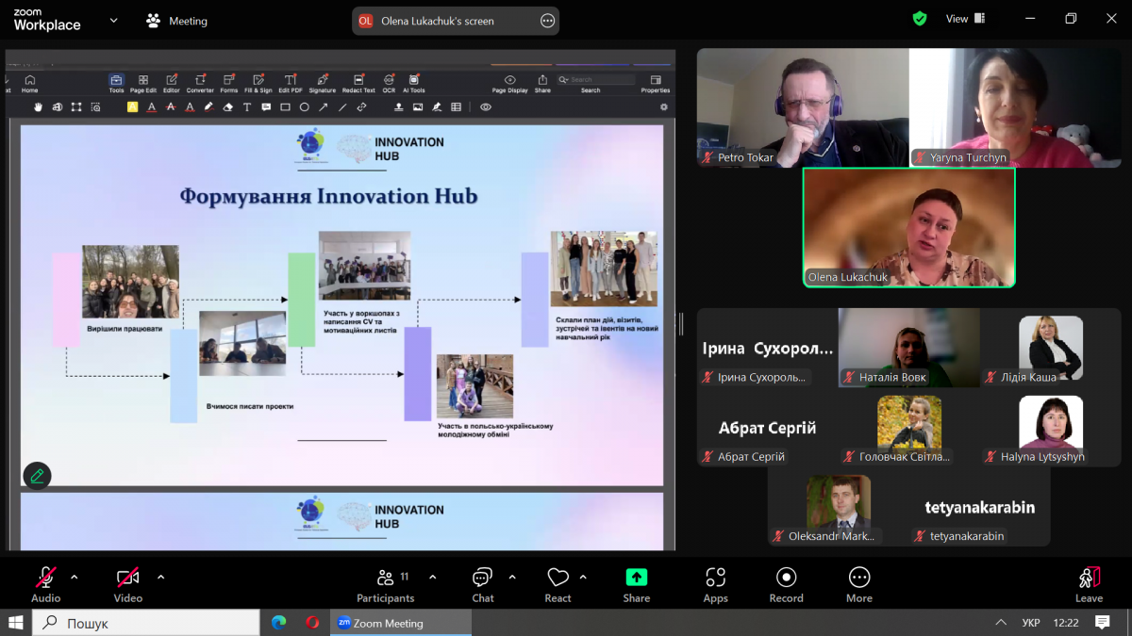Switch the layout using the View button
Viewport: 1132px width, 636px height.
pos(965,19)
